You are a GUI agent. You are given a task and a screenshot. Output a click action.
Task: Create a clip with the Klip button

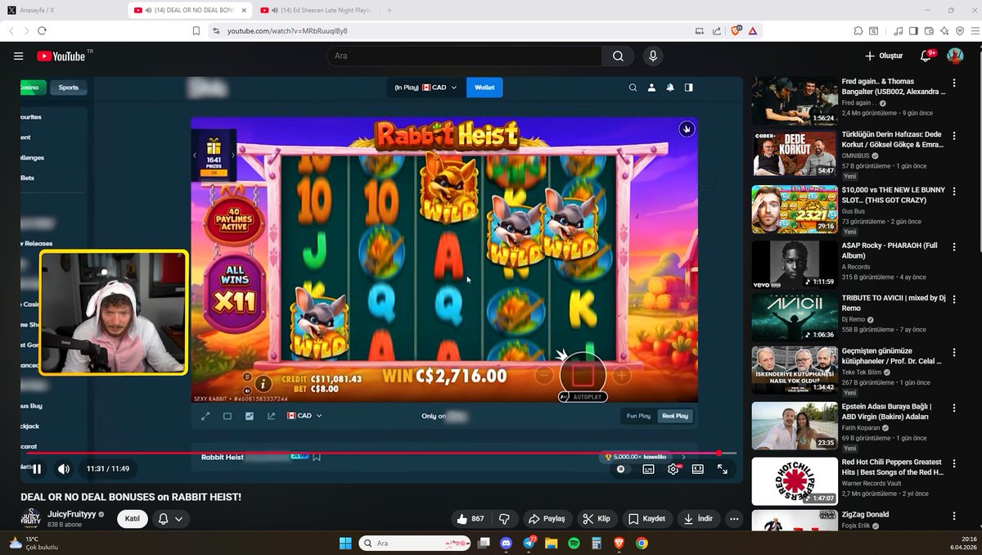click(x=597, y=519)
